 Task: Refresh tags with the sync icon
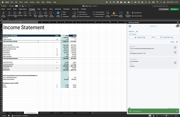click(x=153, y=37)
